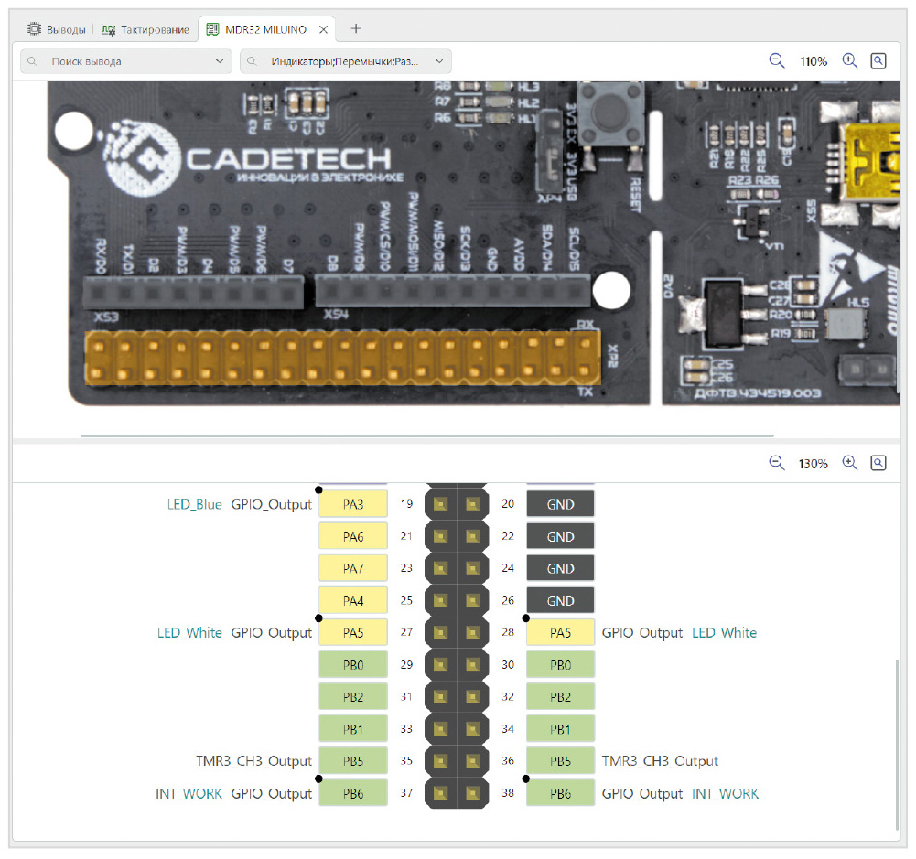The image size is (916, 859).
Task: Fit board image to window icon
Action: (x=878, y=61)
